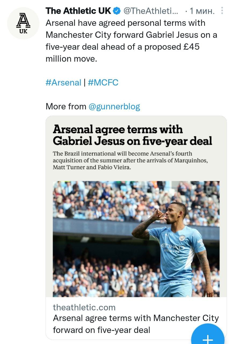Click the "More from" text
234x344 pixels.
(66, 106)
